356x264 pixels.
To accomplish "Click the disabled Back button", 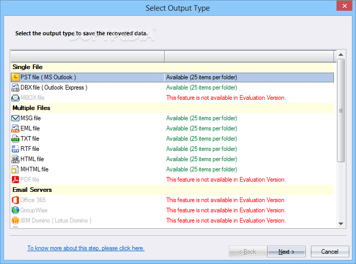I will [248, 252].
